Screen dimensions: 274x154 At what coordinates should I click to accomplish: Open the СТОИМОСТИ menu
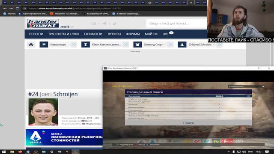click(93, 34)
